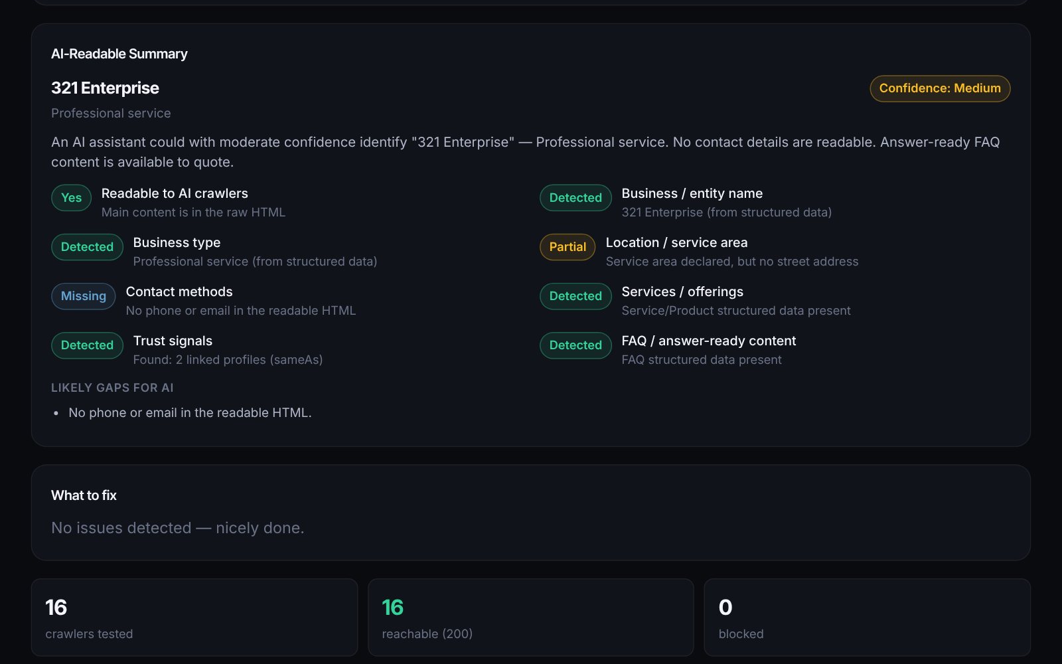The width and height of the screenshot is (1062, 664).
Task: Click the Contact methods label
Action: [x=179, y=291]
